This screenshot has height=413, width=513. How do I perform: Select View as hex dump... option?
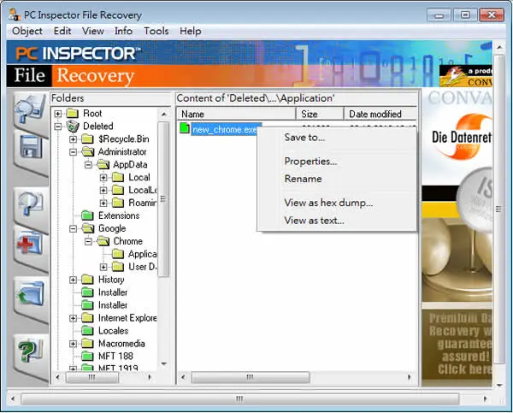pyautogui.click(x=328, y=203)
